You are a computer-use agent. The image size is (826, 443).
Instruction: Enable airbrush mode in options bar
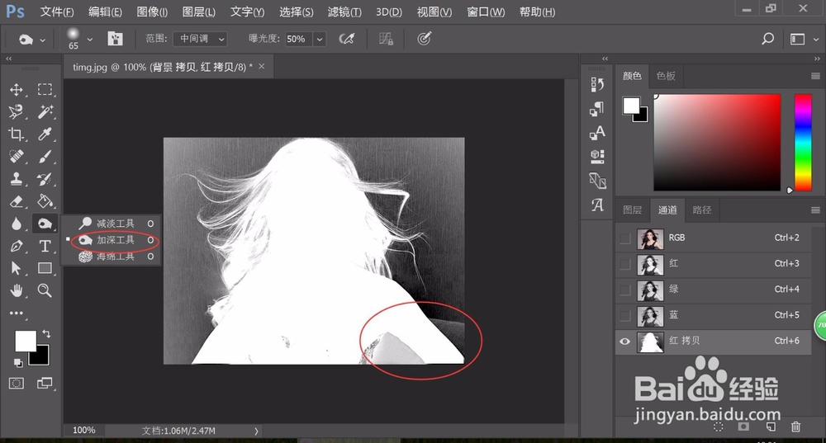tap(347, 39)
